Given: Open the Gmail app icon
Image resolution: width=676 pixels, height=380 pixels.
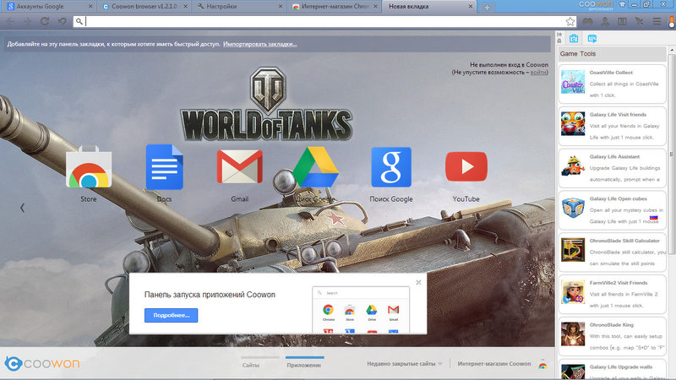Looking at the screenshot, I should (240, 166).
